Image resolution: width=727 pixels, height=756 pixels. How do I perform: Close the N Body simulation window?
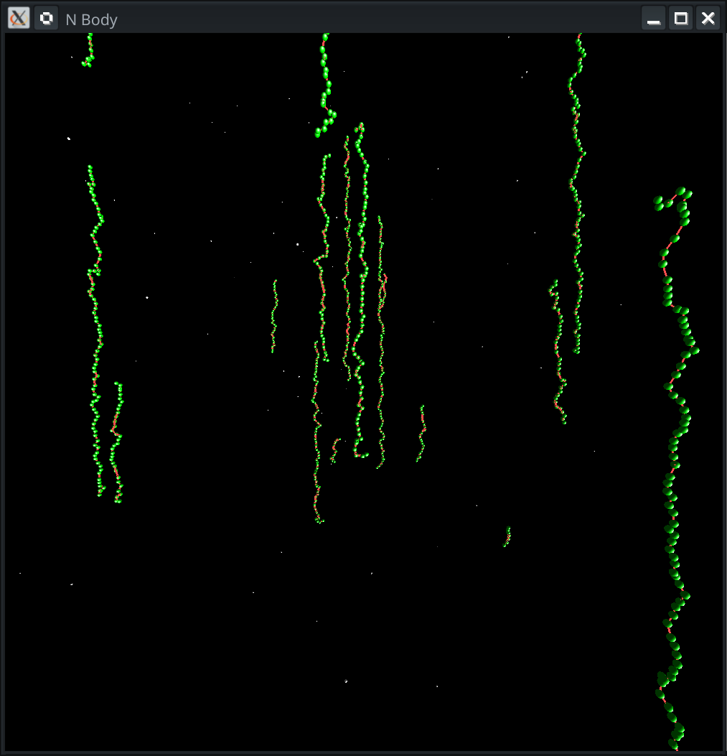pos(706,18)
